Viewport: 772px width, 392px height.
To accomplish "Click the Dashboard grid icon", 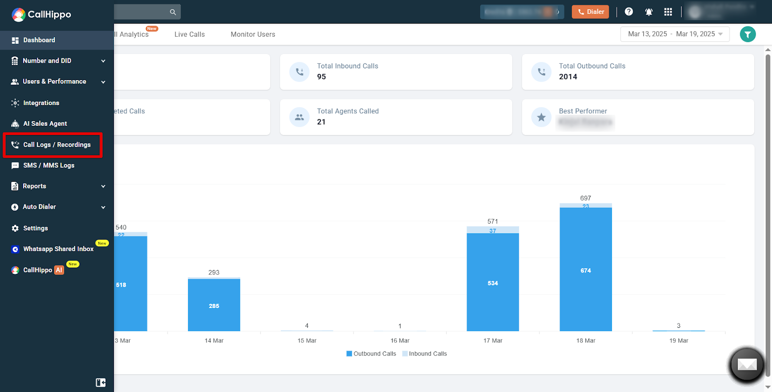I will 15,41.
